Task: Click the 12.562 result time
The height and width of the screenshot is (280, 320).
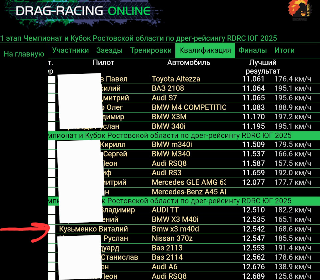Action: 253,257
